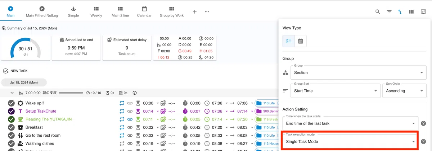The height and width of the screenshot is (151, 432).
Task: Open the comment panel icon in the toolbar
Action: 423,12
